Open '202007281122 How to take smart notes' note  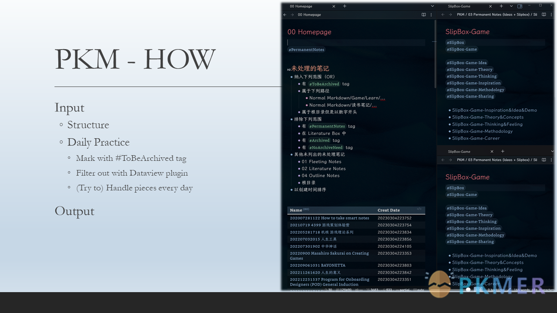[x=329, y=218]
